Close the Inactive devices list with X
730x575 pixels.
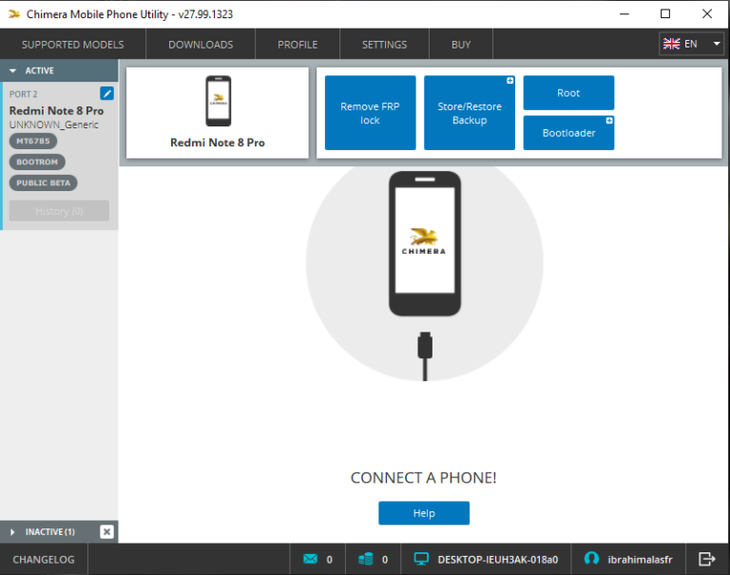point(106,531)
